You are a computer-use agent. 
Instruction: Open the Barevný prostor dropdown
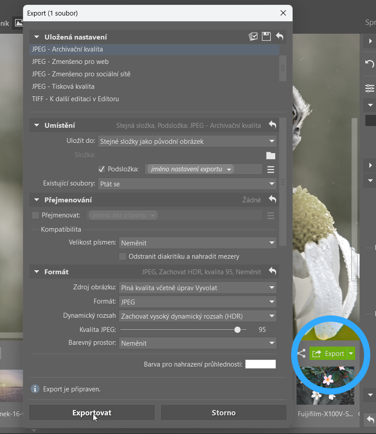coord(198,343)
